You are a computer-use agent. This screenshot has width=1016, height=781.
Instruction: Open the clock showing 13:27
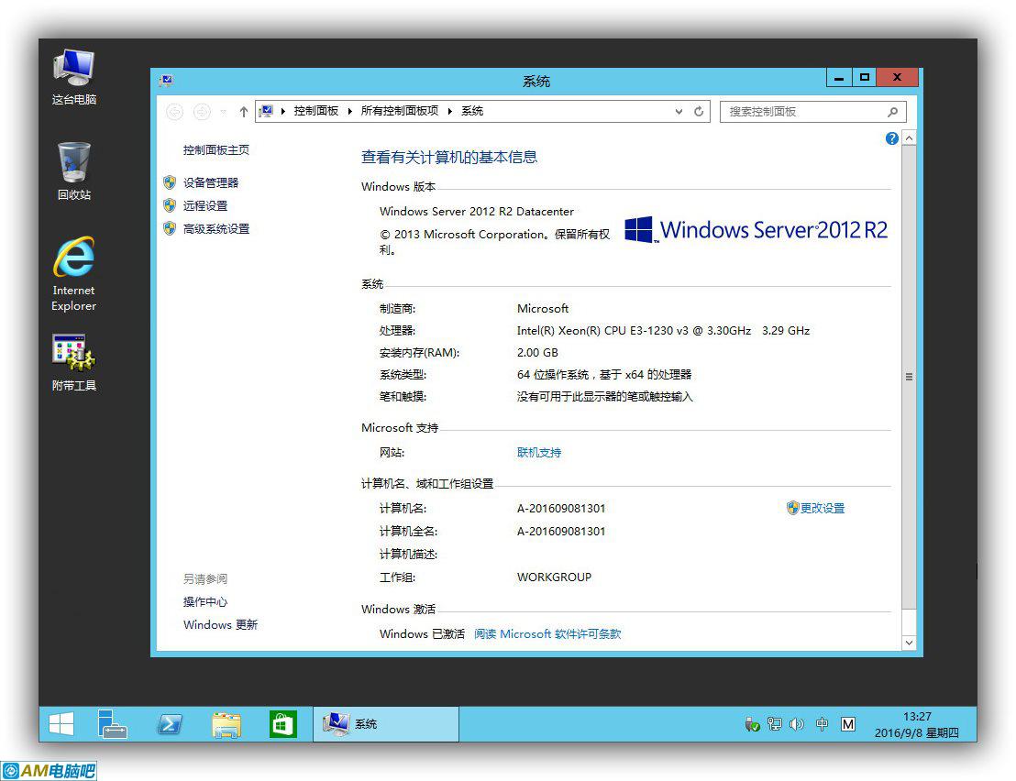(x=916, y=725)
